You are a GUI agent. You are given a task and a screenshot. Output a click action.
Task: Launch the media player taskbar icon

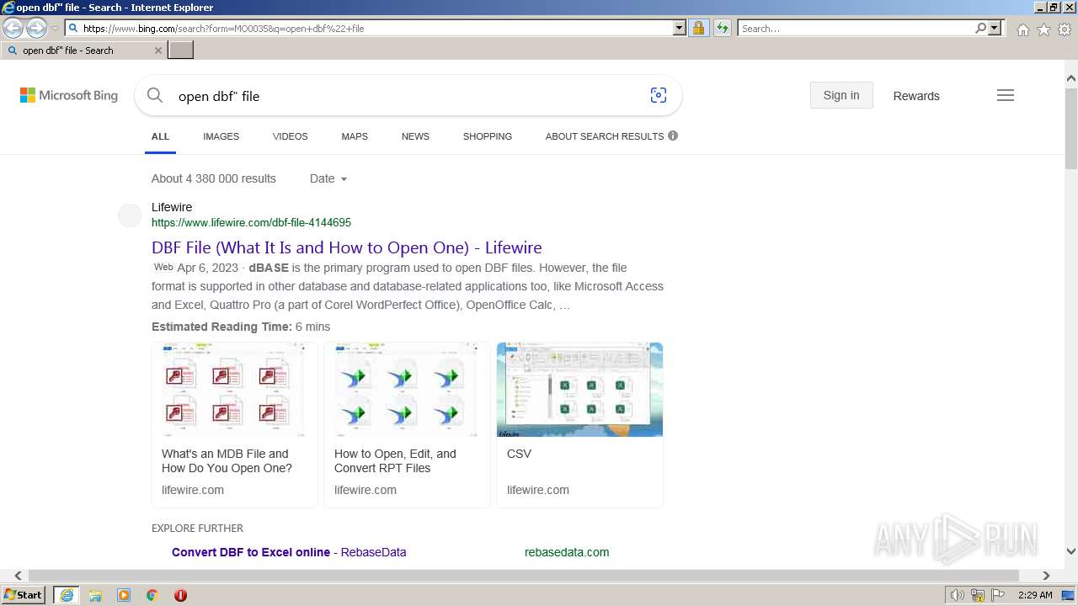[124, 595]
